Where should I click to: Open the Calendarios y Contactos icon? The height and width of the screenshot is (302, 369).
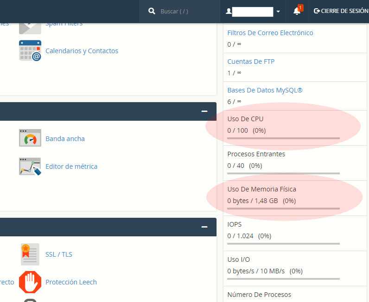(30, 51)
